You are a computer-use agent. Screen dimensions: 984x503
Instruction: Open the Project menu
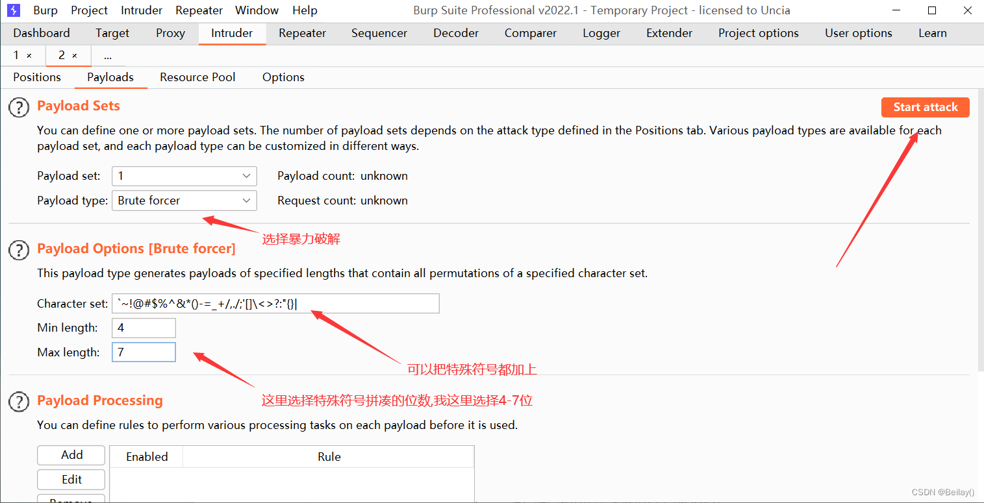[90, 10]
